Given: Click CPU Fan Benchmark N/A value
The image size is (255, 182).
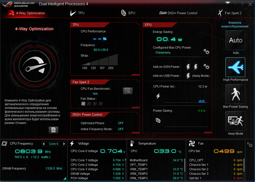Looking at the screenshot, I should [x=95, y=94].
